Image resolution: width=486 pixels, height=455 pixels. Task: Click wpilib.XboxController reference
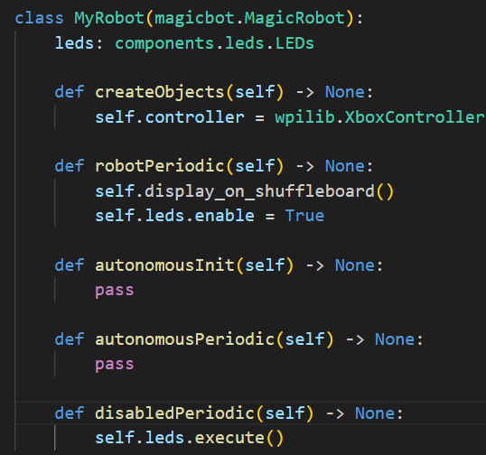click(380, 117)
